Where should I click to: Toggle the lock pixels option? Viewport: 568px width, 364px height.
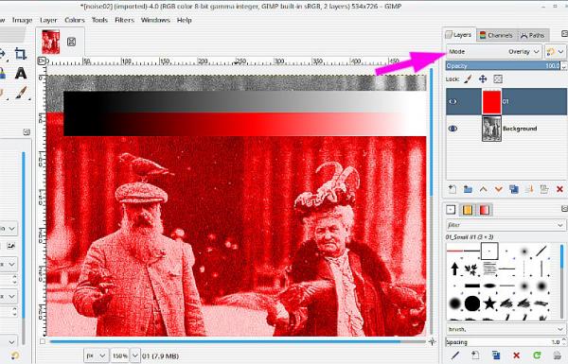pyautogui.click(x=468, y=78)
